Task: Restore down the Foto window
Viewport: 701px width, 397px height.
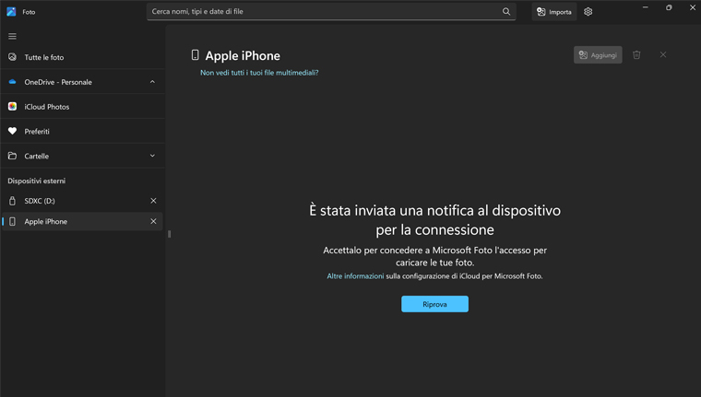Action: point(669,7)
